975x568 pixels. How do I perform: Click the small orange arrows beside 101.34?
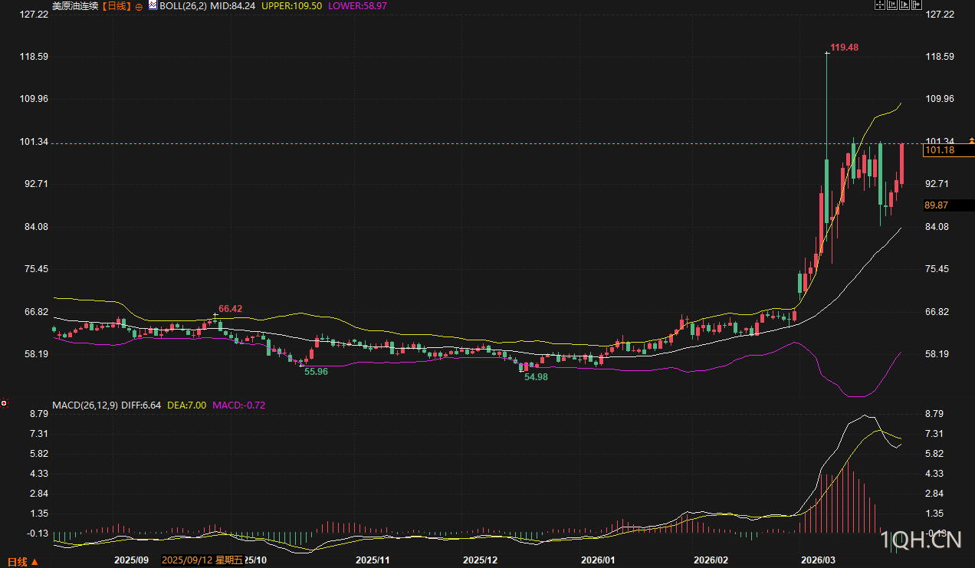[971, 140]
